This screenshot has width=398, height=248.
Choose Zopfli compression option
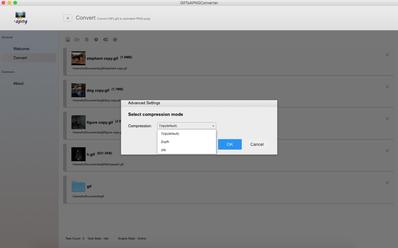[187, 142]
